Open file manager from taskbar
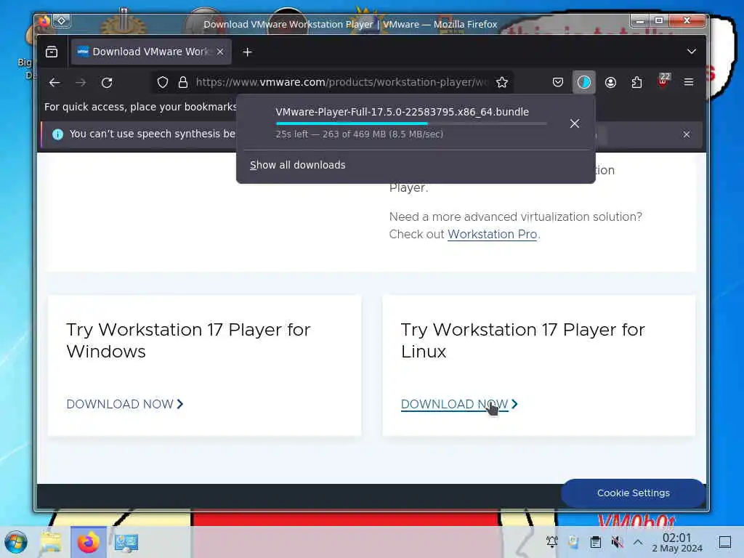Viewport: 744px width, 558px height. coord(51,542)
